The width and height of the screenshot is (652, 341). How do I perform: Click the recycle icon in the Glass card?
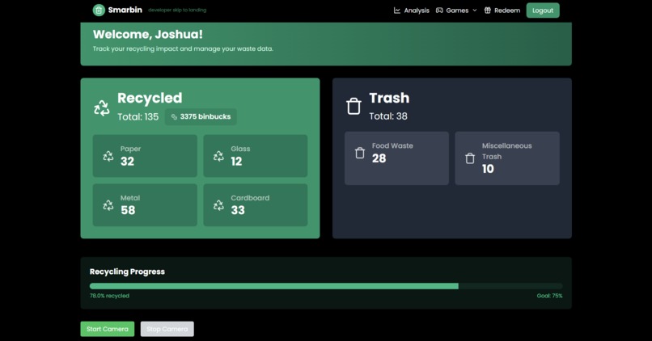[x=218, y=156]
